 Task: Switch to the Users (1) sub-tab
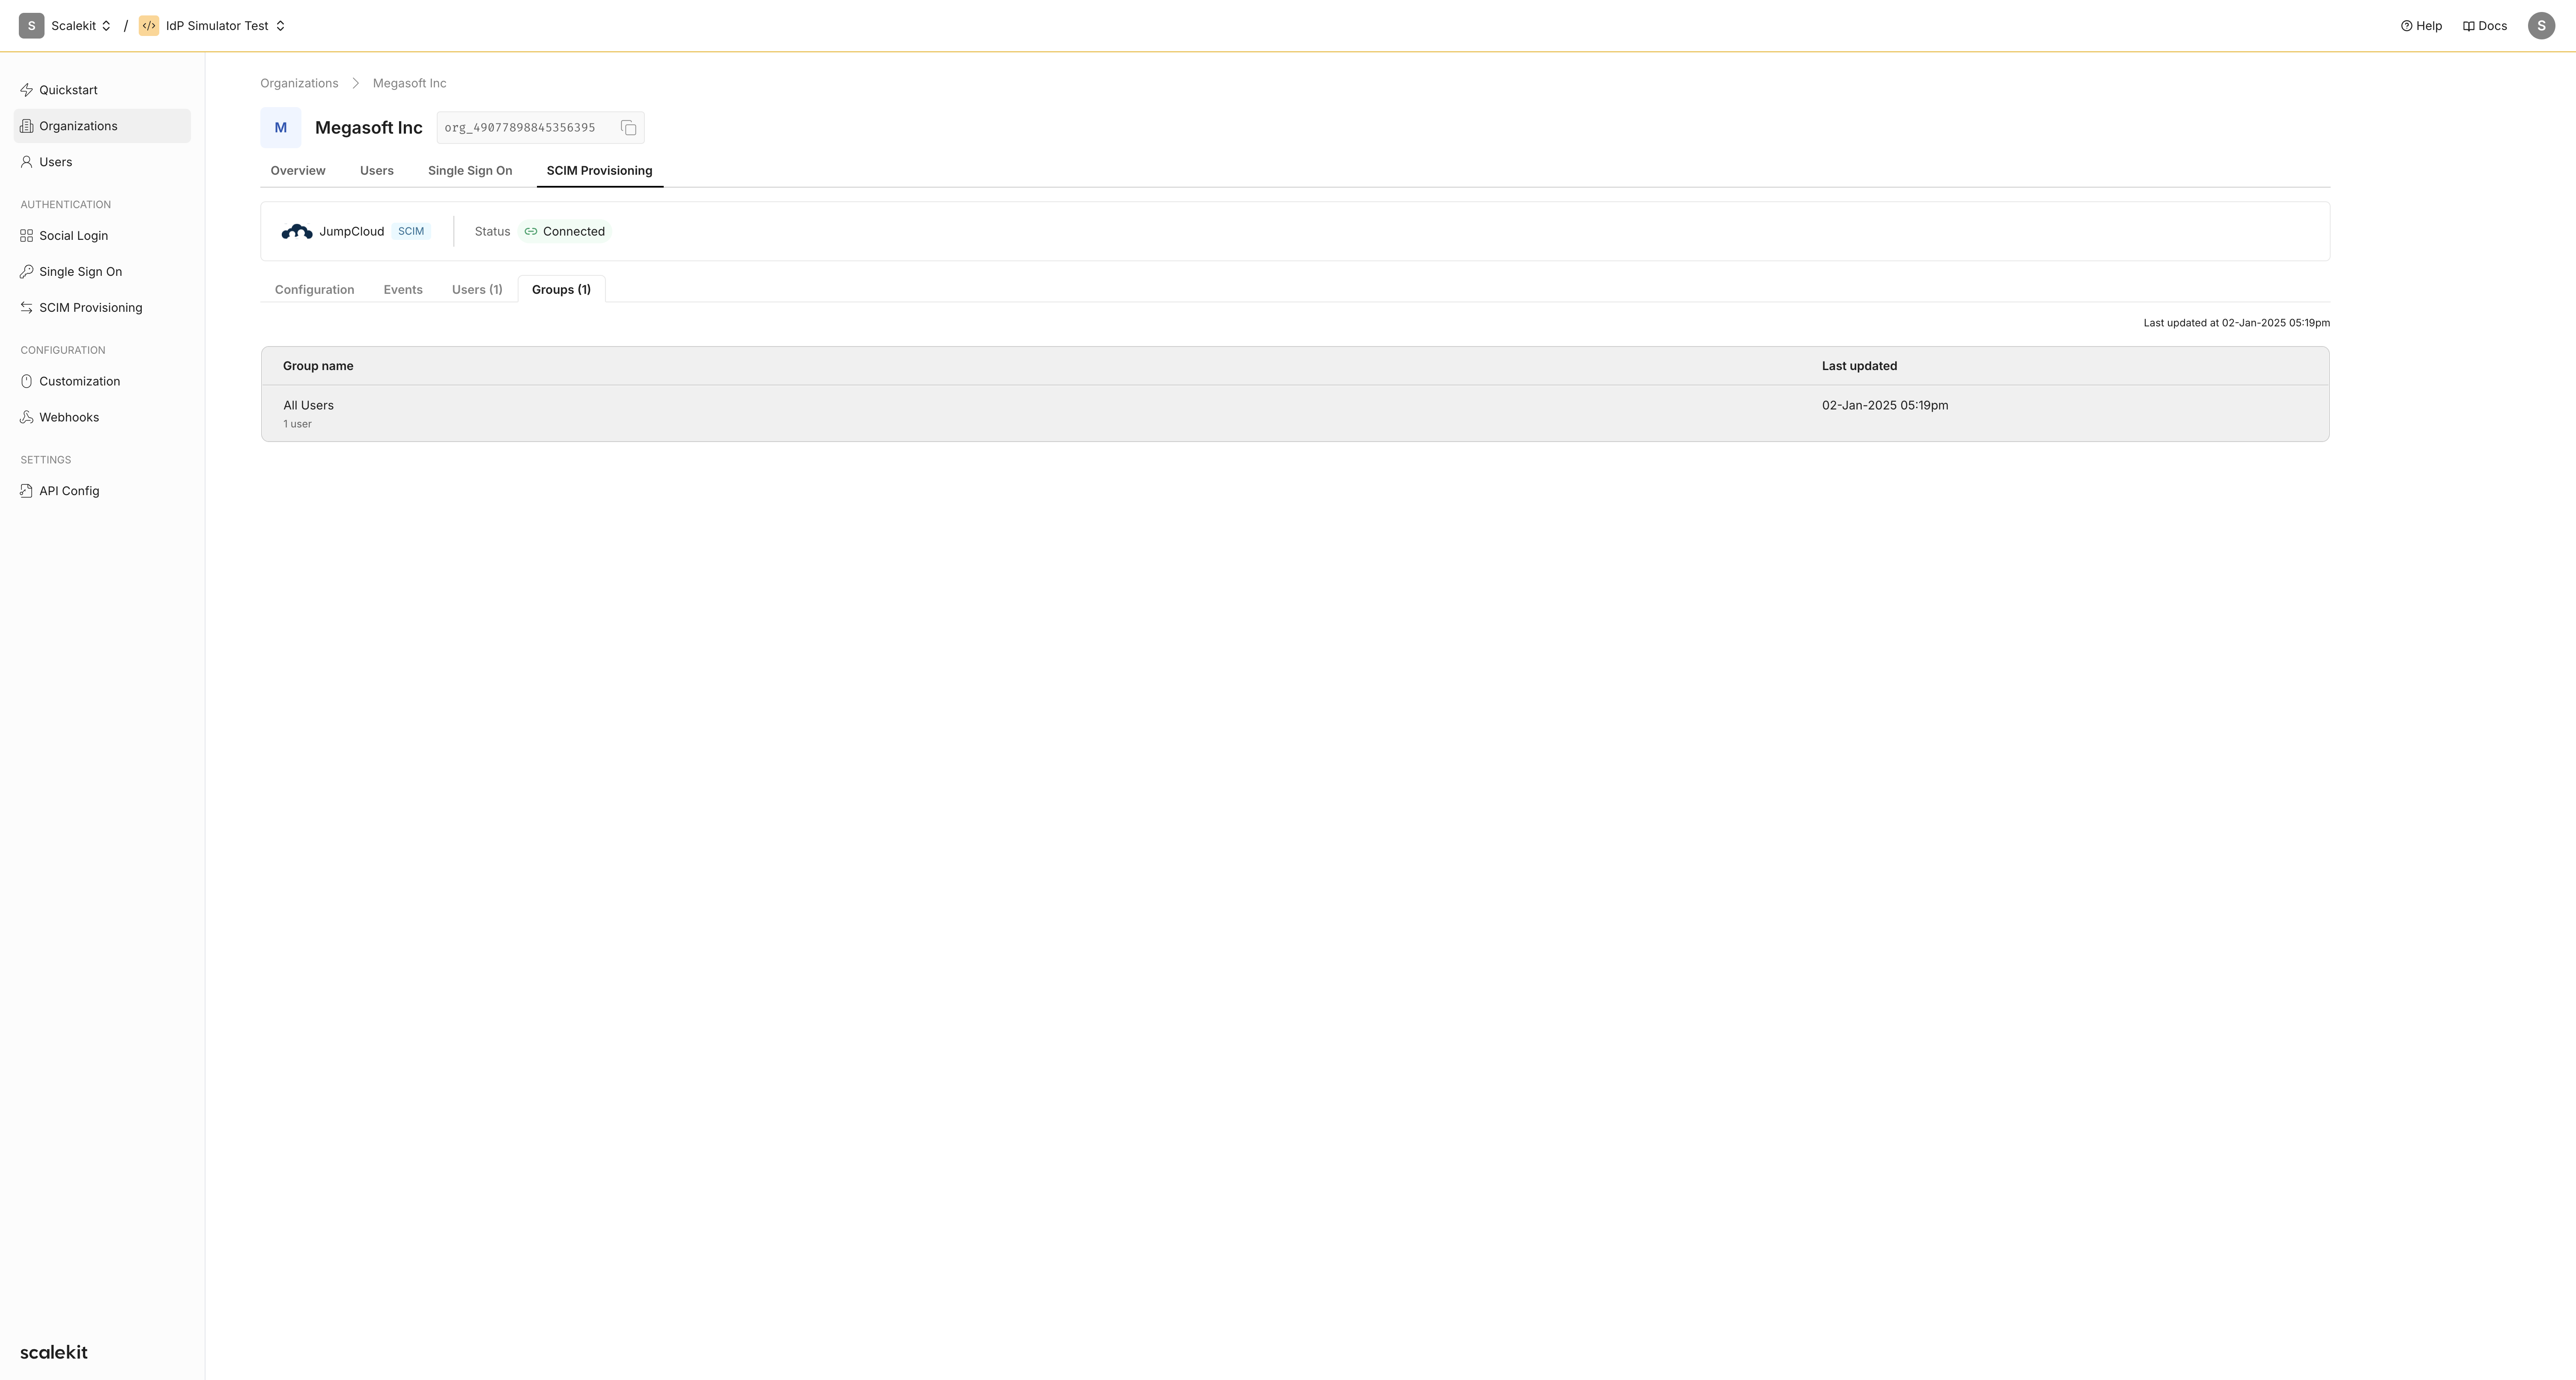tap(477, 290)
